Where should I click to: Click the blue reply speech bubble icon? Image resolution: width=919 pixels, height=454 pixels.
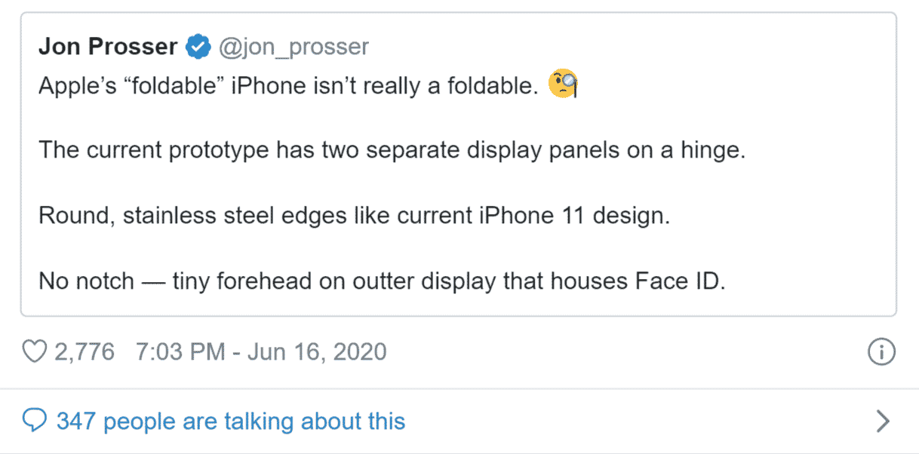point(35,420)
